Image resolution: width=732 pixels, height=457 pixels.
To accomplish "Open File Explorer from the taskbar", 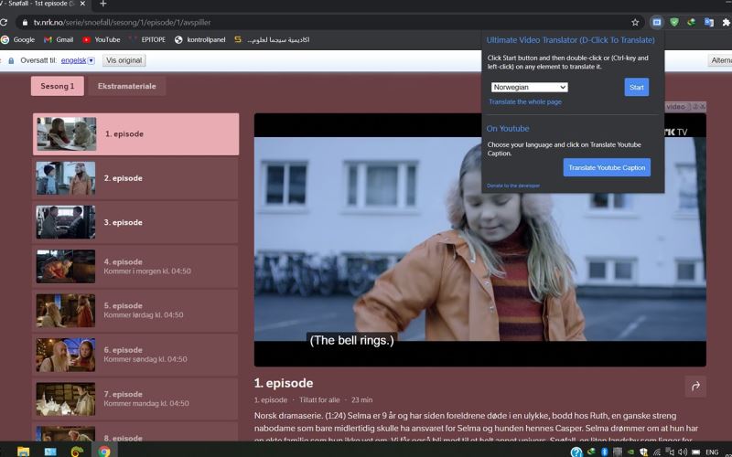I will [x=23, y=451].
